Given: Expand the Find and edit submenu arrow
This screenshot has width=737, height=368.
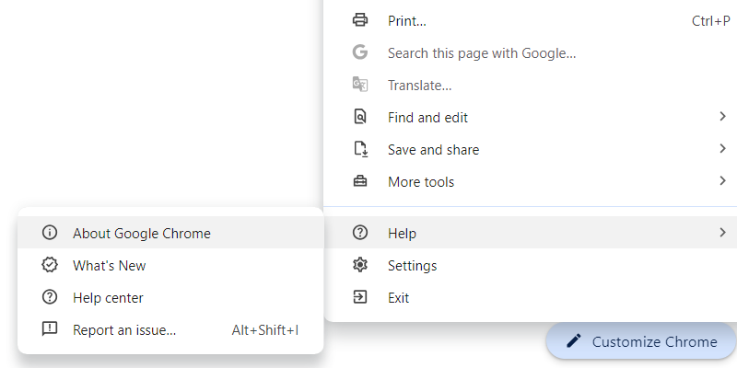Looking at the screenshot, I should tap(723, 117).
